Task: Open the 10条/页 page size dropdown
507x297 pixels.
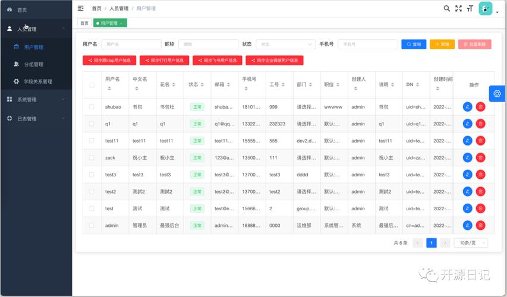Action: point(471,243)
